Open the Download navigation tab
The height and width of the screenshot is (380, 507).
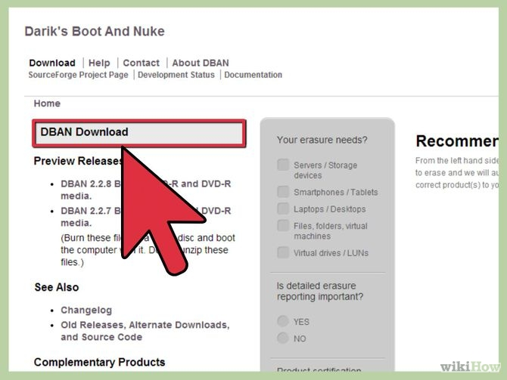pyautogui.click(x=52, y=63)
